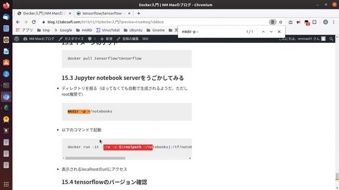Open nmmax01 user greeting menu
339x190 pixels.
coord(302,39)
